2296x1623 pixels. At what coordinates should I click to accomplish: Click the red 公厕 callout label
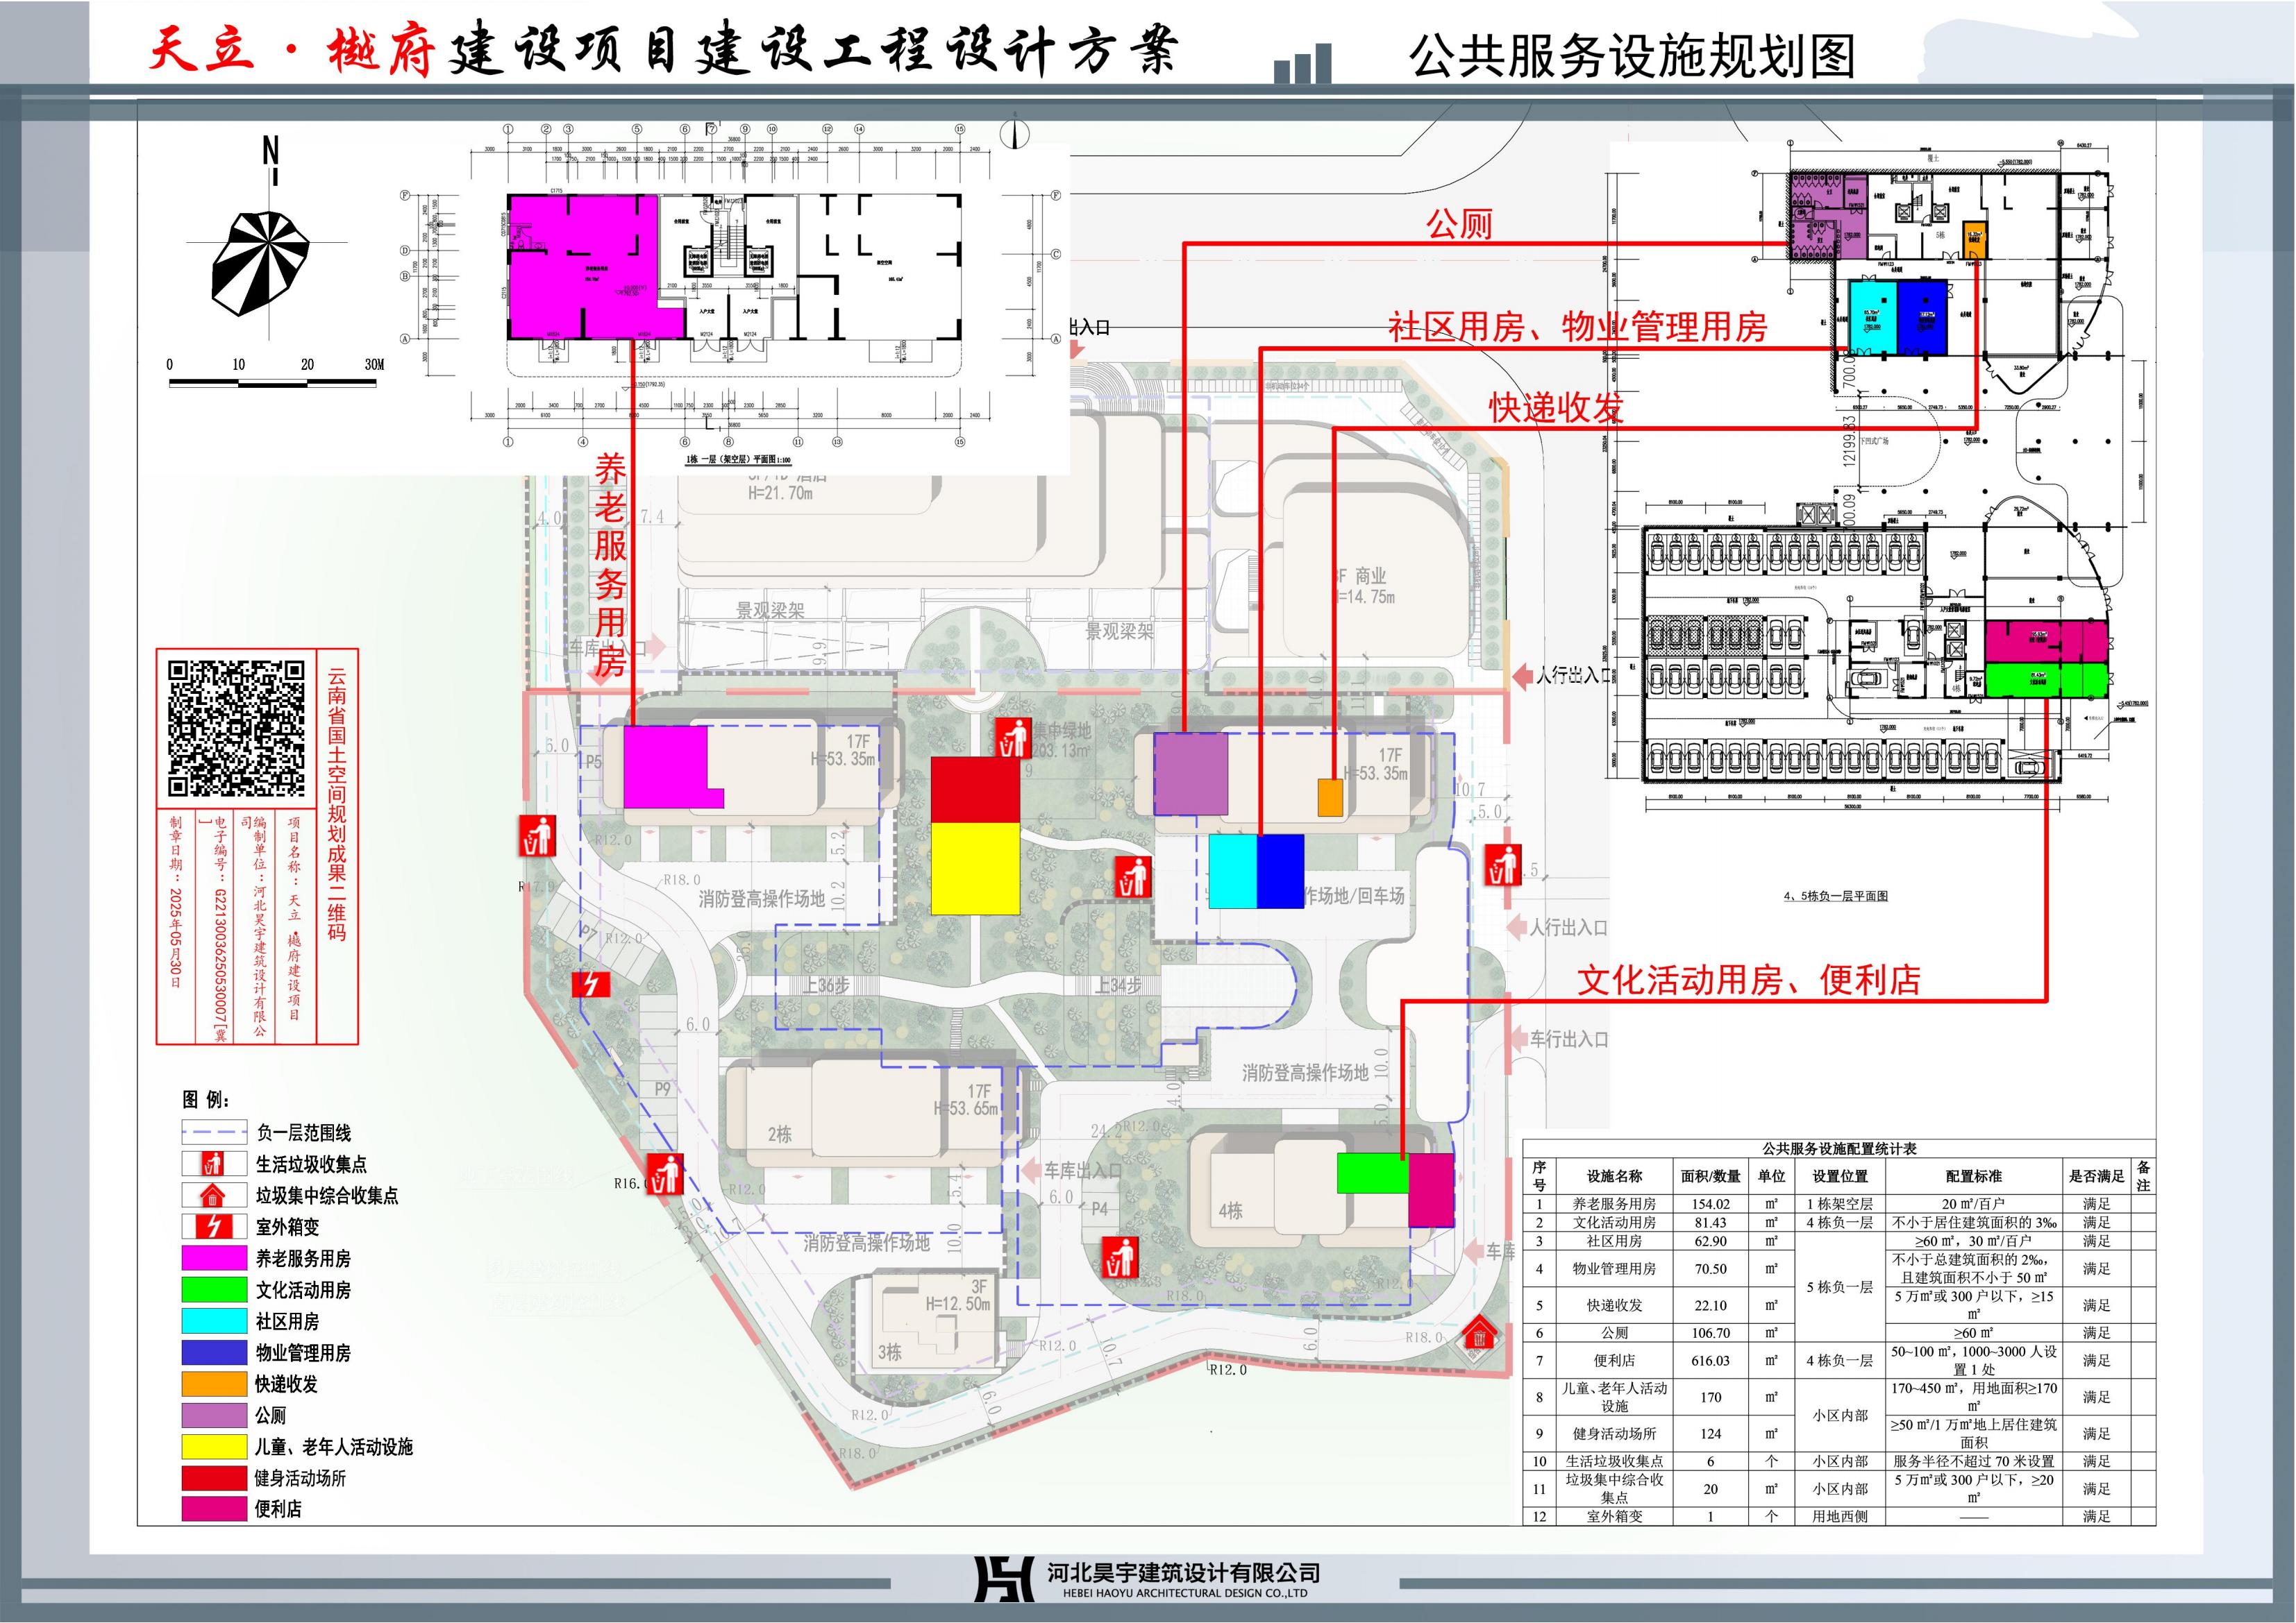1459,224
